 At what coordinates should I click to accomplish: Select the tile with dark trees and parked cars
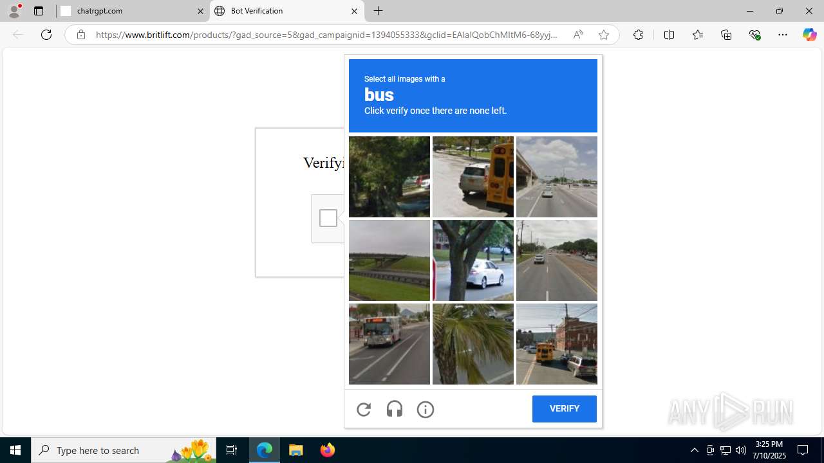[389, 177]
